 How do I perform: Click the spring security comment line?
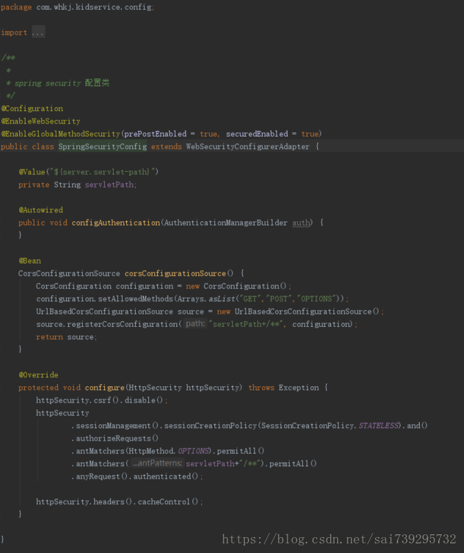click(x=58, y=83)
